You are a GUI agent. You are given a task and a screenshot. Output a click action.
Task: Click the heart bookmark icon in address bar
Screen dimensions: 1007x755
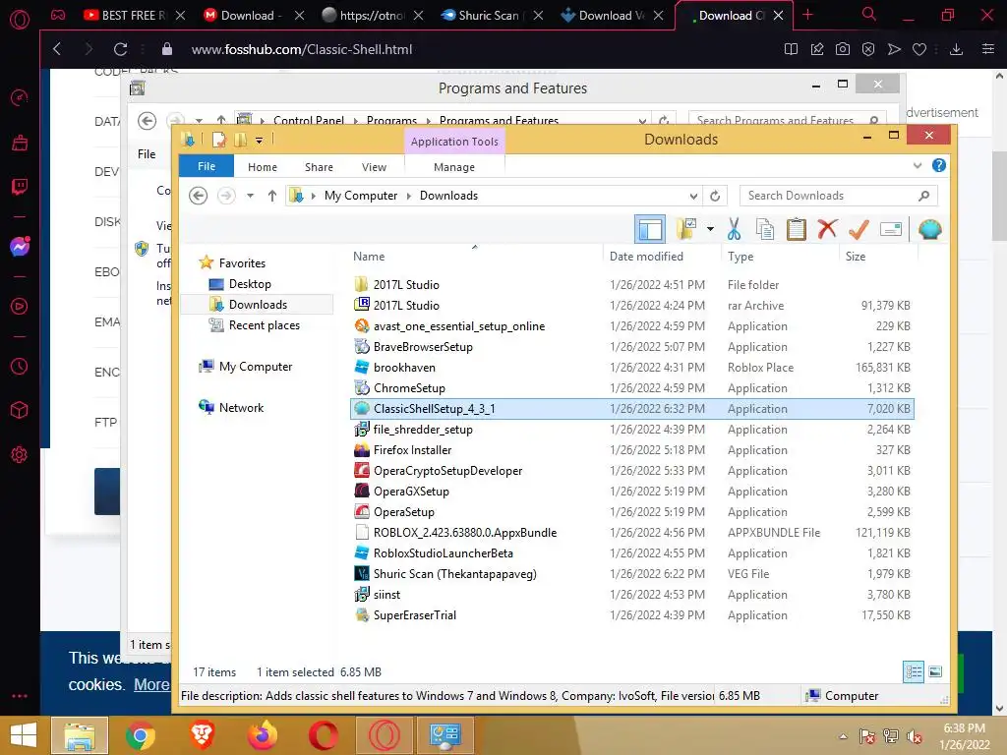pos(919,49)
